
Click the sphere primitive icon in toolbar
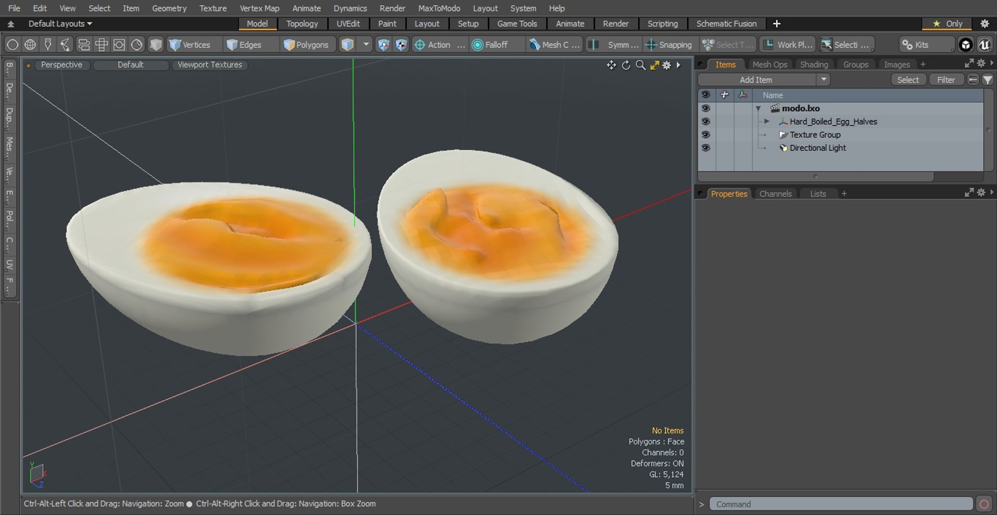pos(12,45)
